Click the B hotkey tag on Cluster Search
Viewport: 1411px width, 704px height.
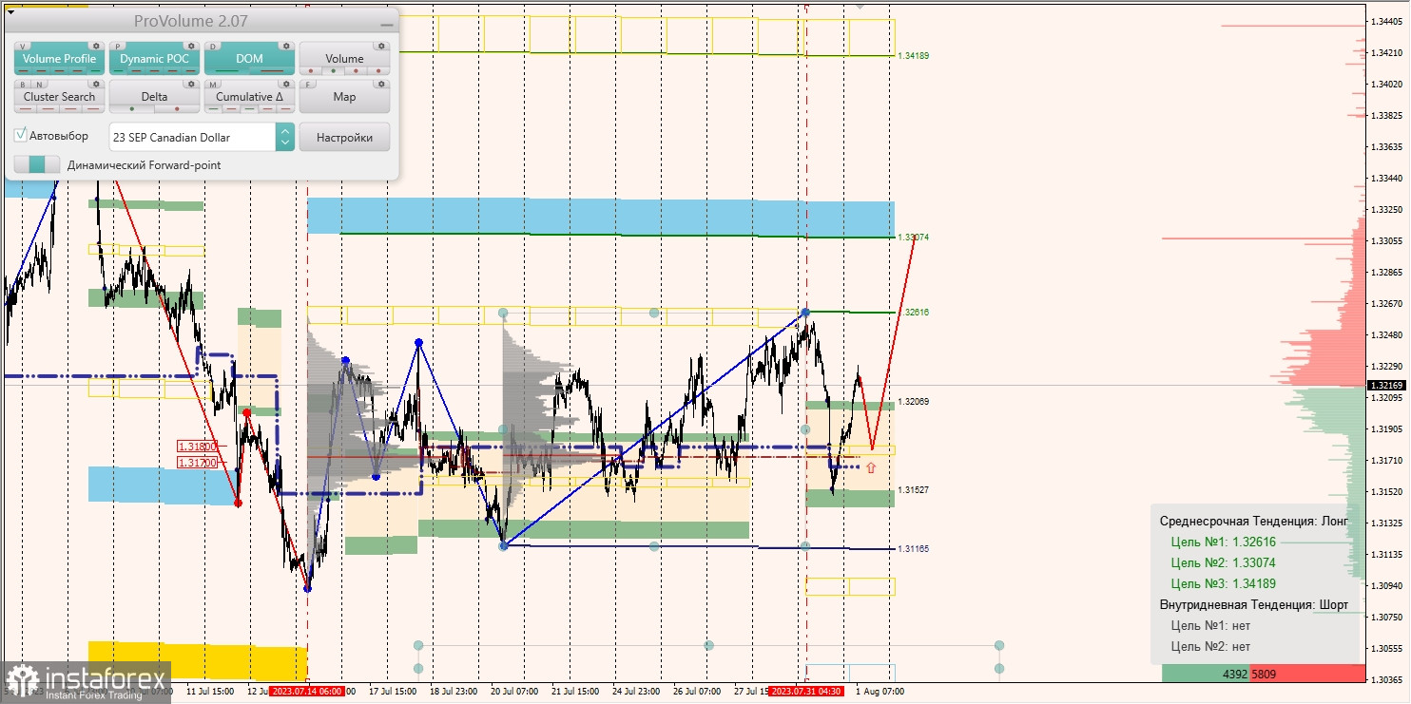click(23, 85)
